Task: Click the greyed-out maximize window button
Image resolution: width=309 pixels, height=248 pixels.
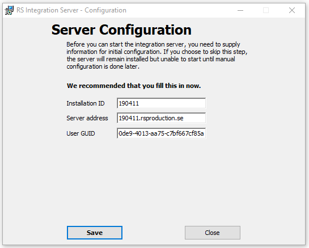Action: pyautogui.click(x=266, y=10)
